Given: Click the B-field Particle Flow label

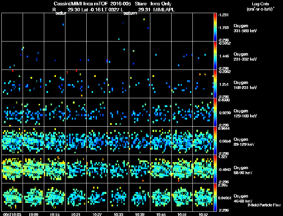Looking at the screenshot, I should pos(264,205).
